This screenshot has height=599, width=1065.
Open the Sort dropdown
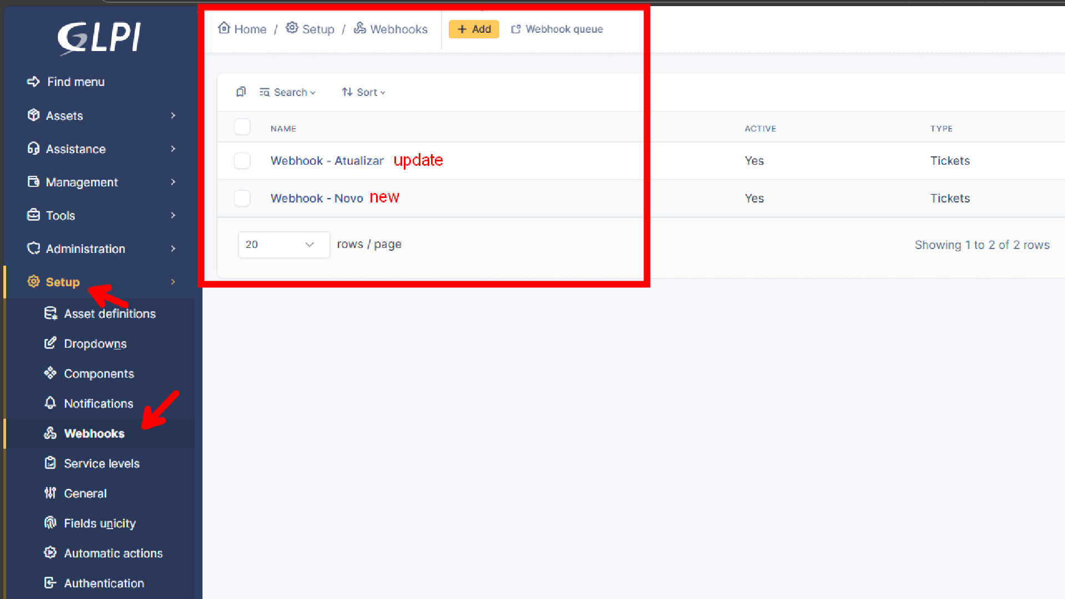click(x=364, y=92)
